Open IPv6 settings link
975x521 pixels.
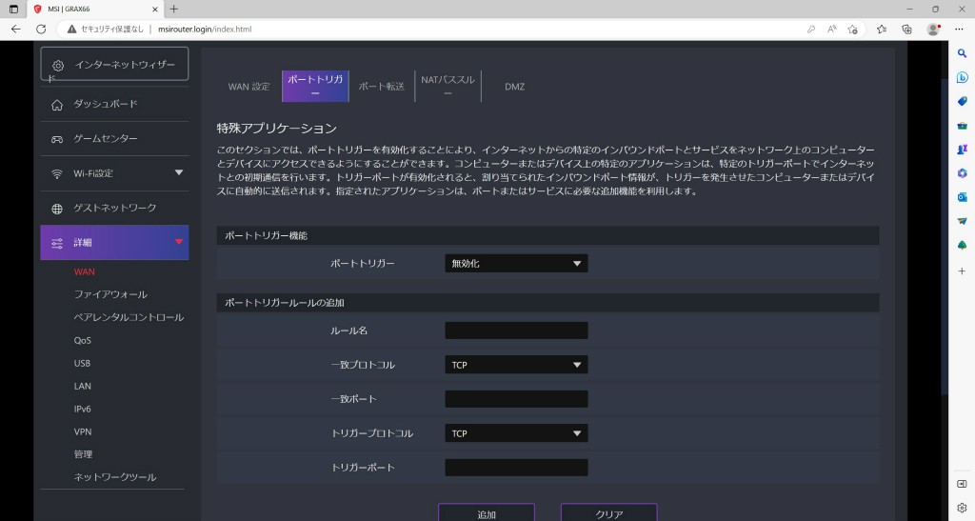pos(82,409)
